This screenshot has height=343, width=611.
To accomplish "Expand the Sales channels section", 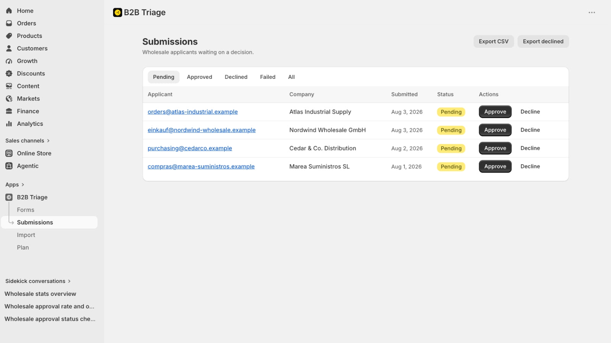I will pyautogui.click(x=27, y=141).
